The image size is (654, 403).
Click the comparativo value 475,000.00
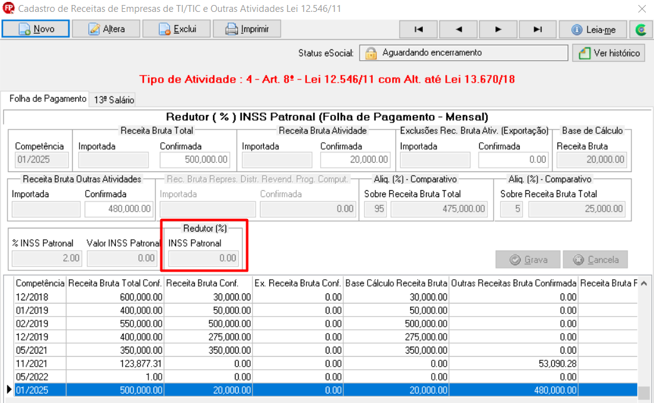(x=439, y=209)
